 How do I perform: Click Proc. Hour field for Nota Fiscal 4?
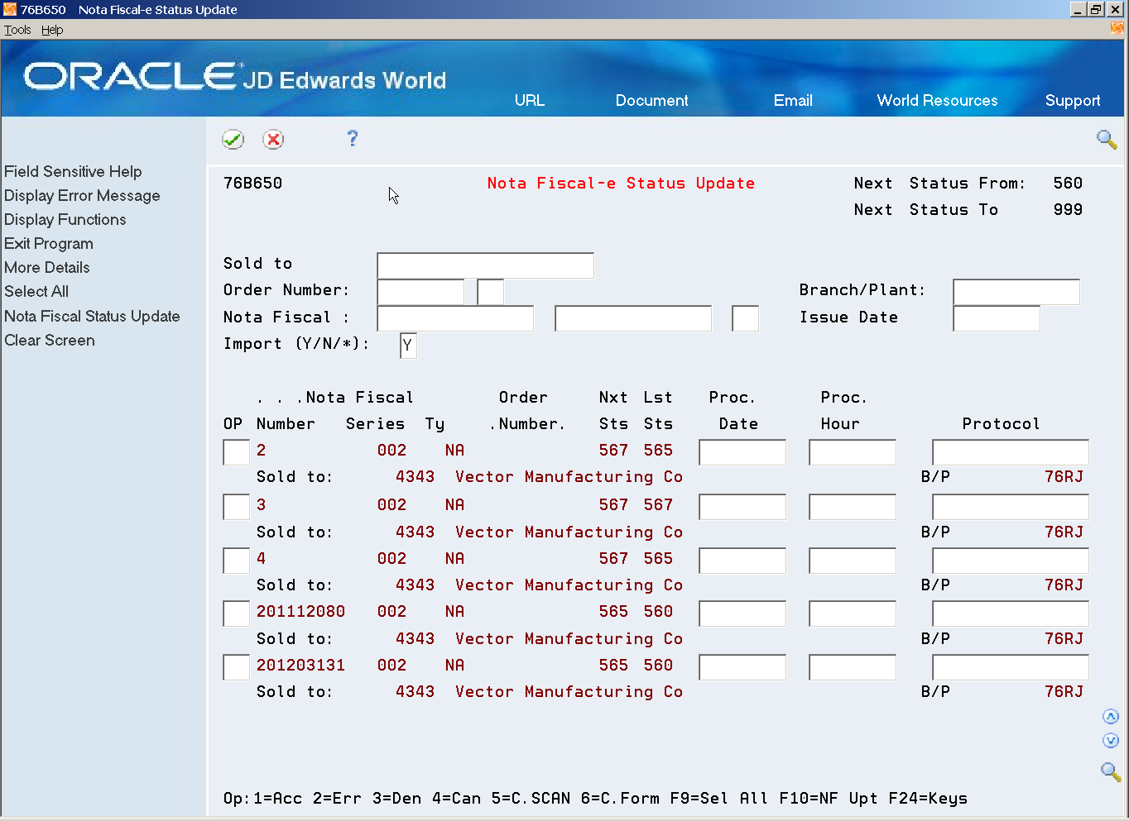tap(853, 561)
